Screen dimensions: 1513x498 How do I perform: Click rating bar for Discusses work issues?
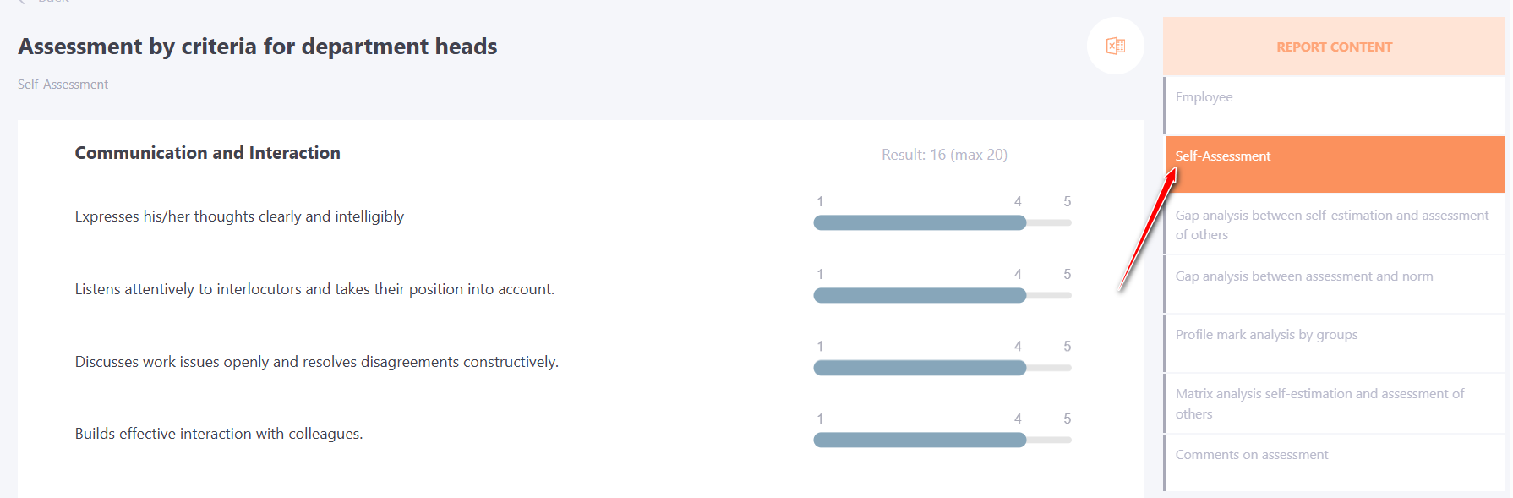tap(942, 368)
